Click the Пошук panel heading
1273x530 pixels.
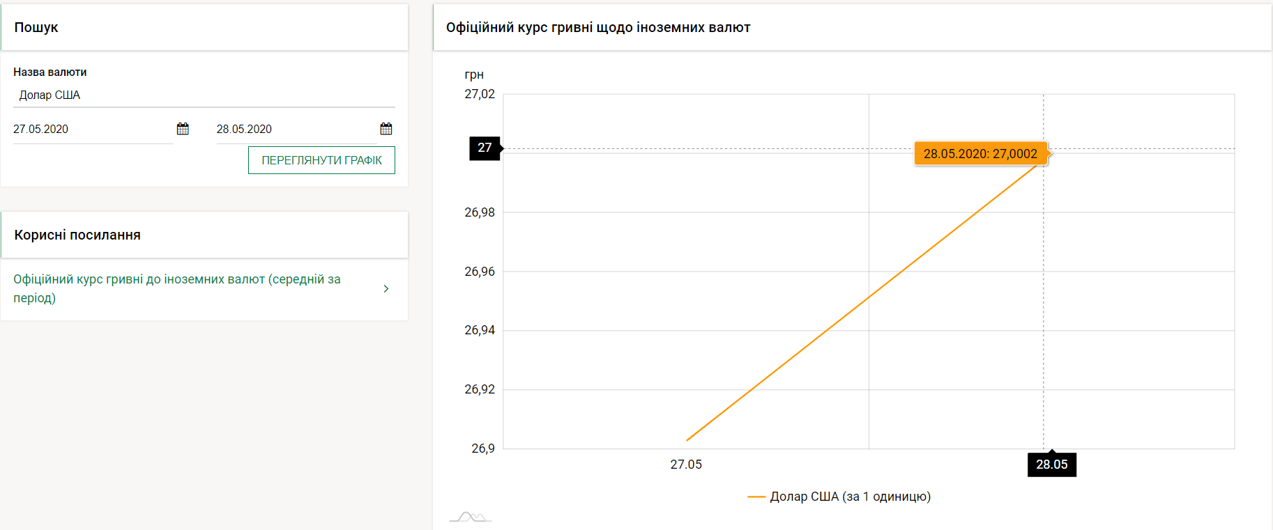pos(36,27)
